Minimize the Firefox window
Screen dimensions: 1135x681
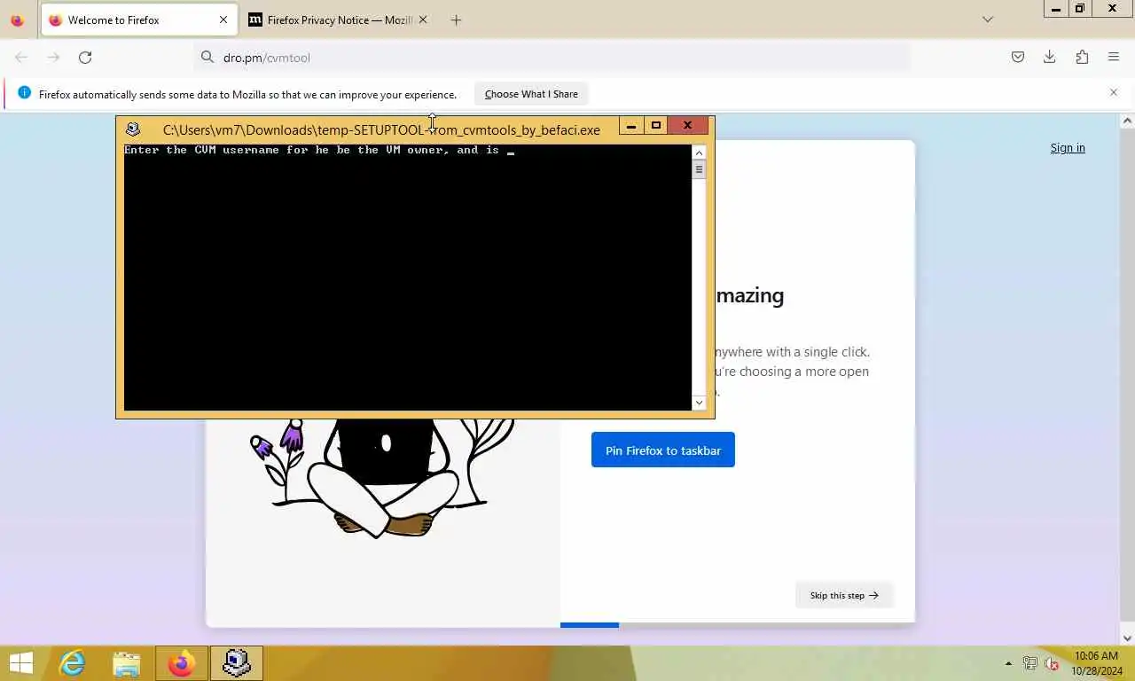click(1055, 9)
